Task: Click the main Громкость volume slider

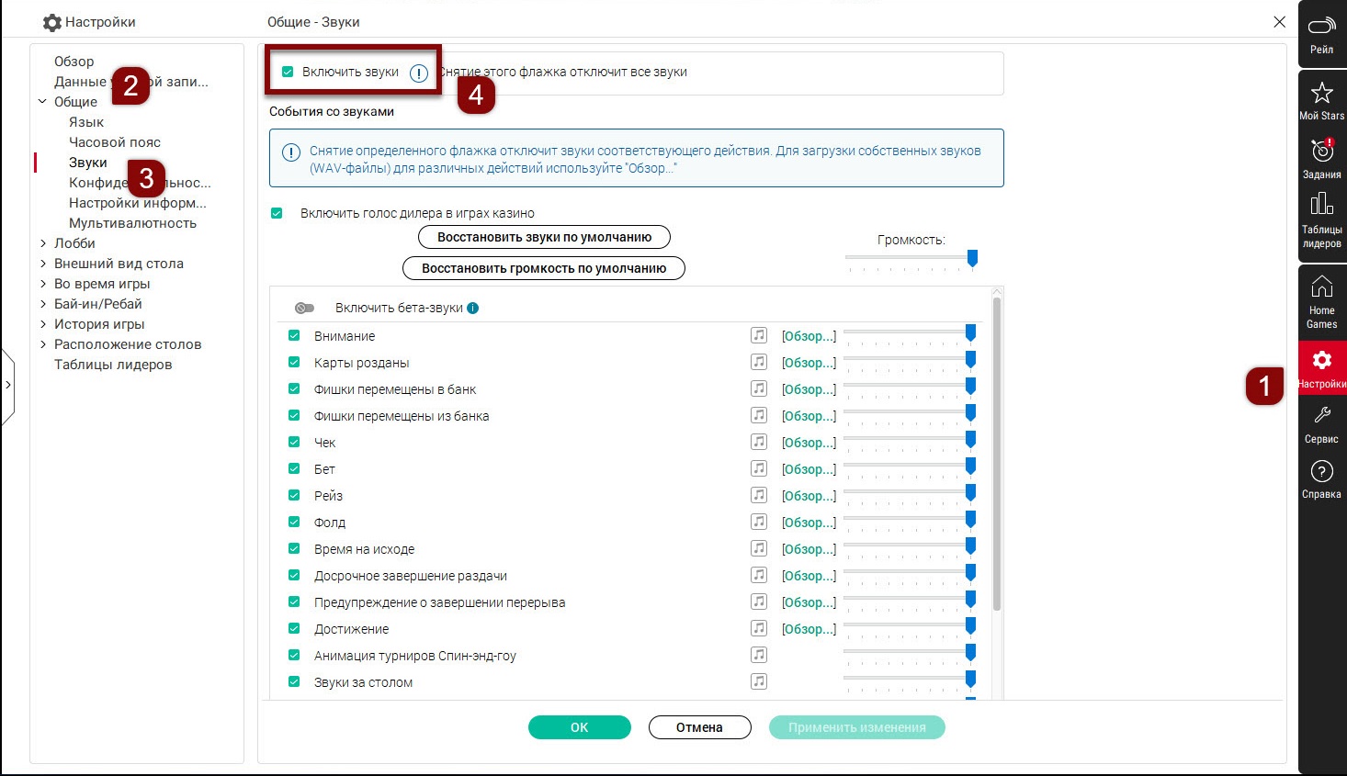Action: tap(910, 261)
